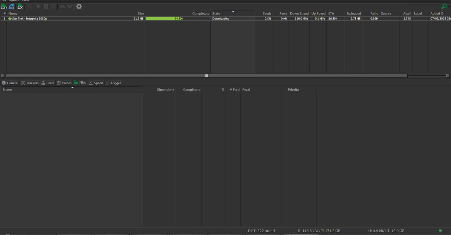Click the scrollbar left arrow button
The image size is (451, 235).
(3, 76)
